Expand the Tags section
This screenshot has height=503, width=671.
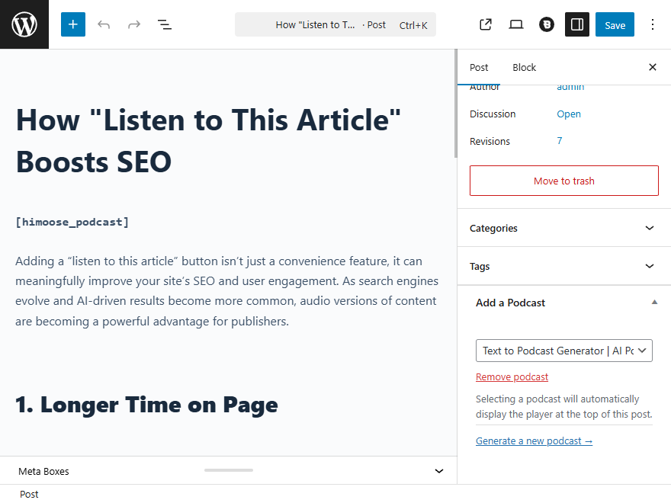[x=563, y=266]
